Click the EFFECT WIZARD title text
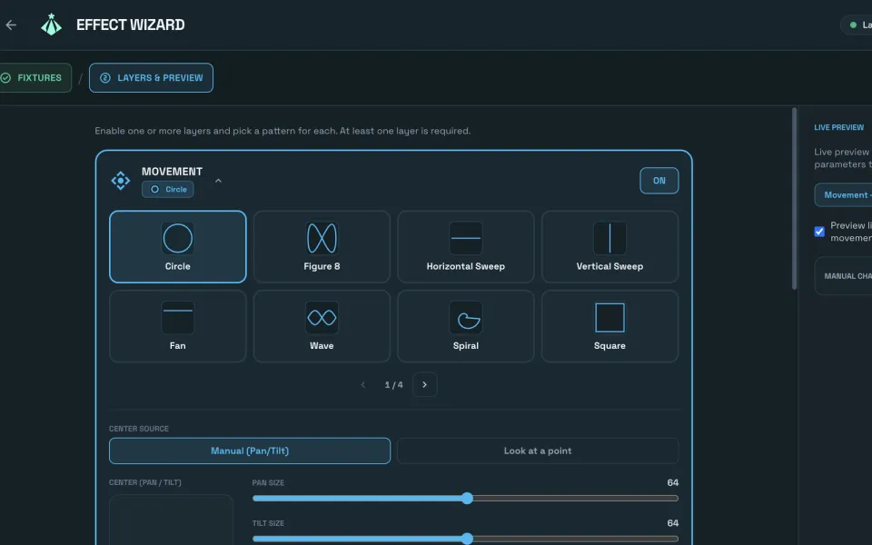 coord(131,25)
